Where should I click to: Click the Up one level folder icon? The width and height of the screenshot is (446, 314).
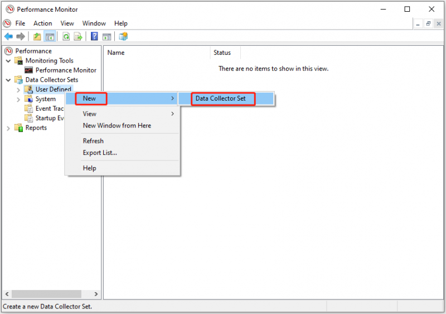click(x=37, y=36)
